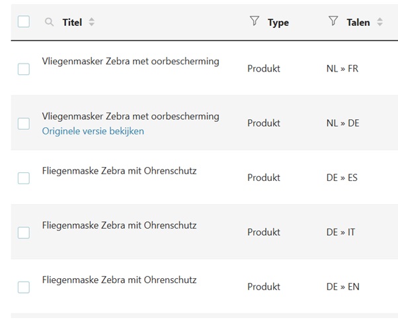Click the Produkt type in the NL » DE row
Image resolution: width=398 pixels, height=320 pixels.
[264, 123]
